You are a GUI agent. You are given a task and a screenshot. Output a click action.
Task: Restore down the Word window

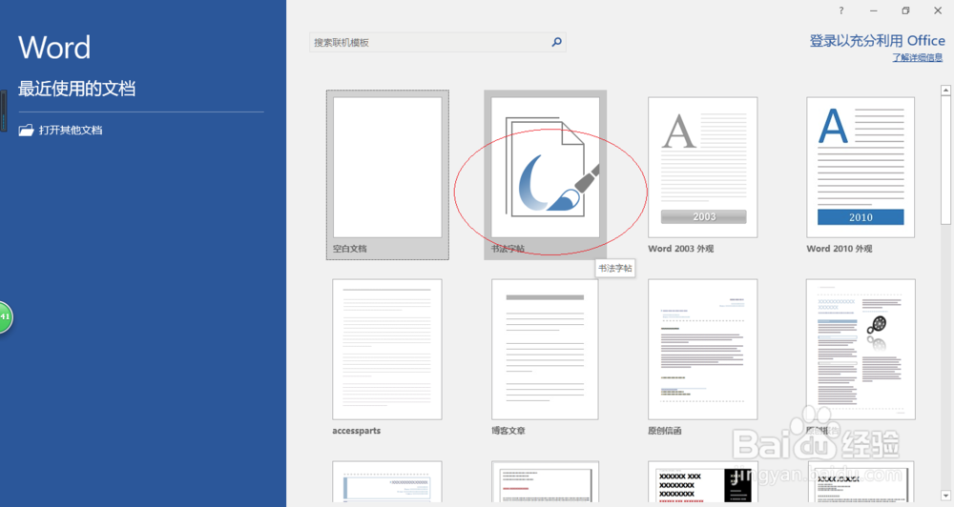(905, 10)
